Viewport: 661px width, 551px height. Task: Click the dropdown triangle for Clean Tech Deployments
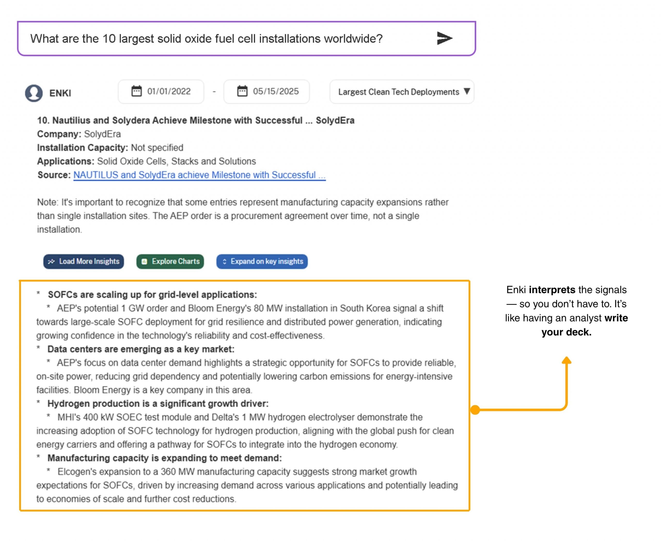pos(467,91)
